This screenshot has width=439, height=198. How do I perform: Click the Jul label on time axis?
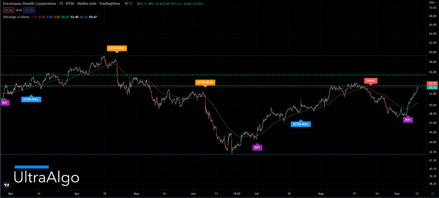(256, 194)
